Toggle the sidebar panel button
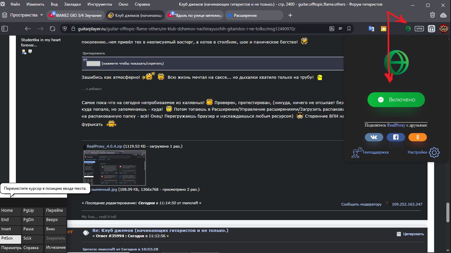The width and height of the screenshot is (451, 253). tap(5, 29)
